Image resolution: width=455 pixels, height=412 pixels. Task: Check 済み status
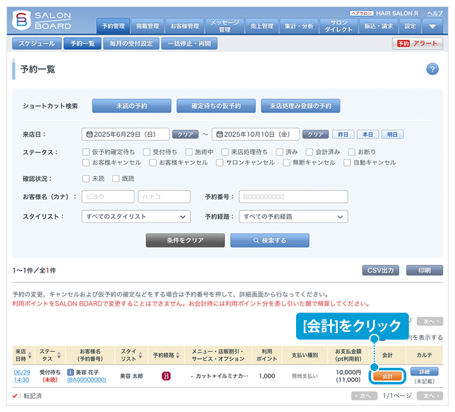279,152
